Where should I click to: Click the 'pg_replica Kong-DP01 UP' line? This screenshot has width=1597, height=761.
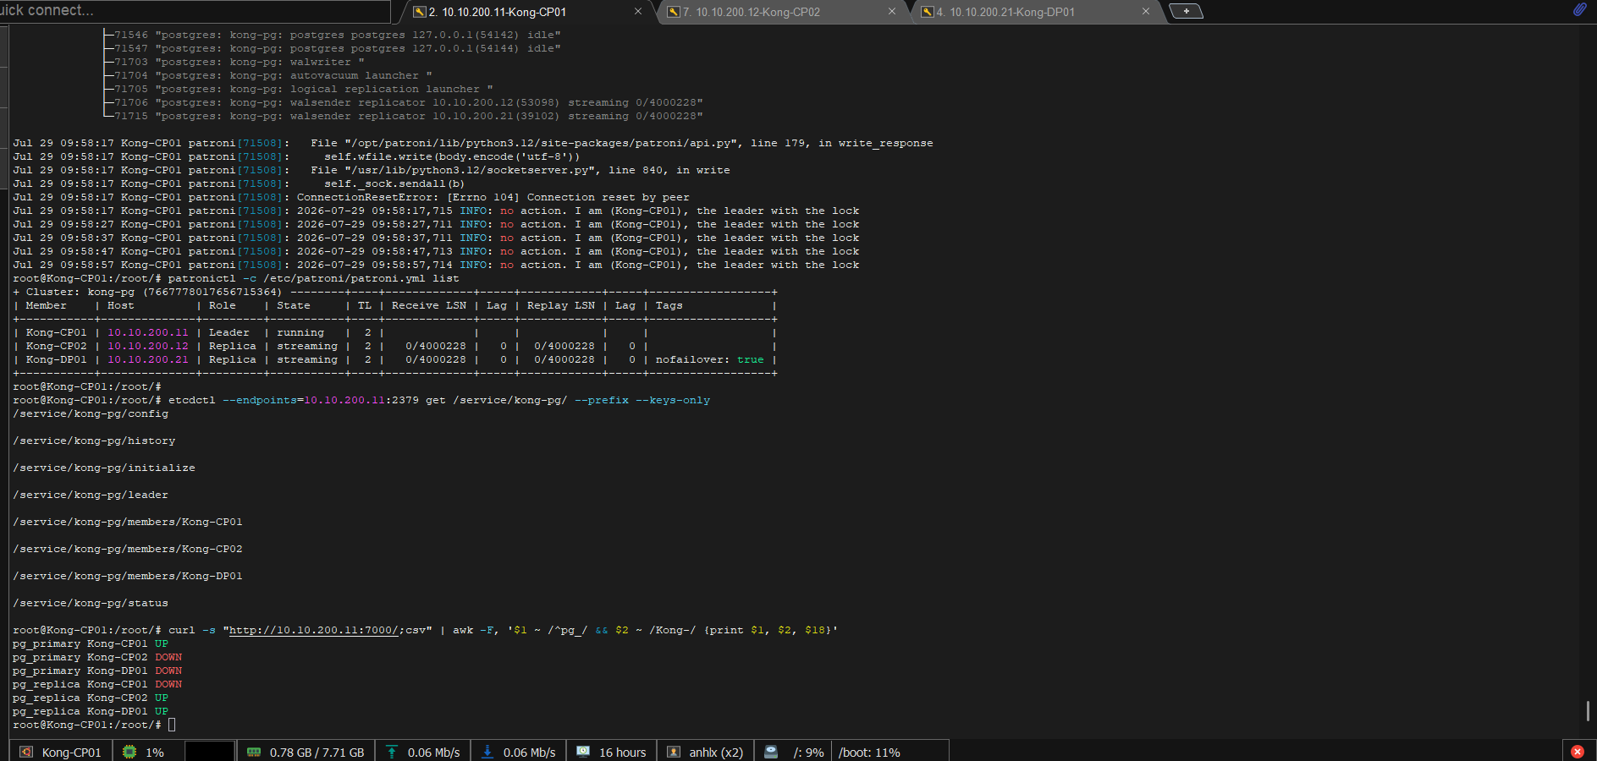coord(91,711)
